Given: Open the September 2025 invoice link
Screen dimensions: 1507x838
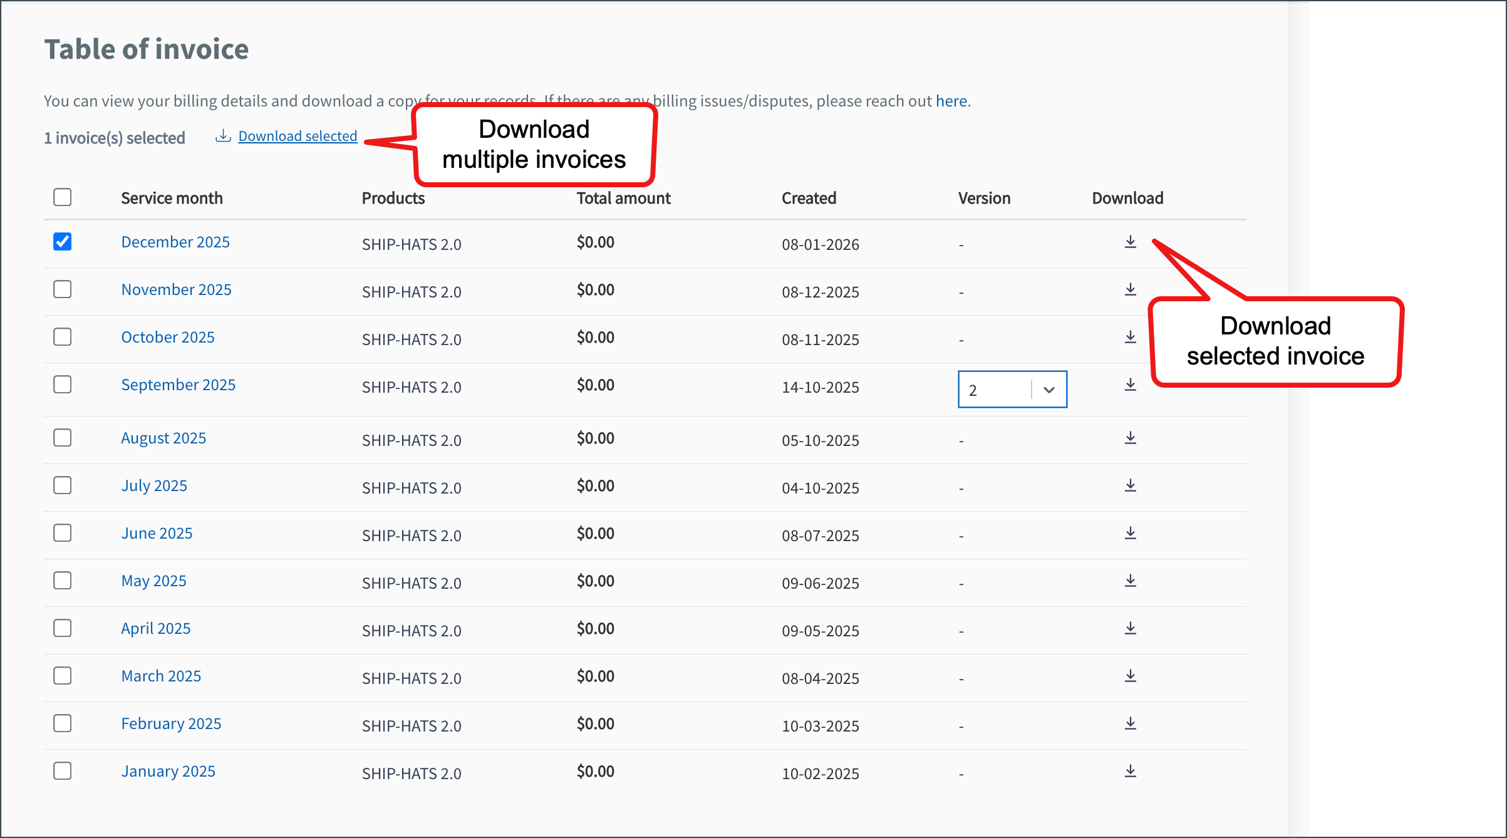Looking at the screenshot, I should (179, 385).
